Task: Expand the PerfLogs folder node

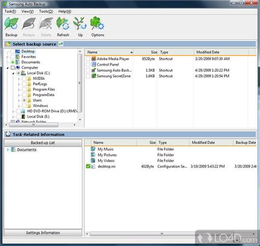Action: 19,84
